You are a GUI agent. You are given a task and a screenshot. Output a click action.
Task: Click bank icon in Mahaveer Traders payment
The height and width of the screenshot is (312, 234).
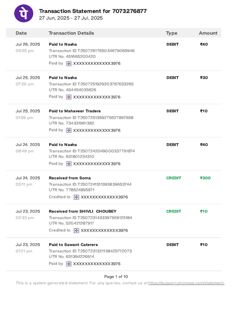69,130
